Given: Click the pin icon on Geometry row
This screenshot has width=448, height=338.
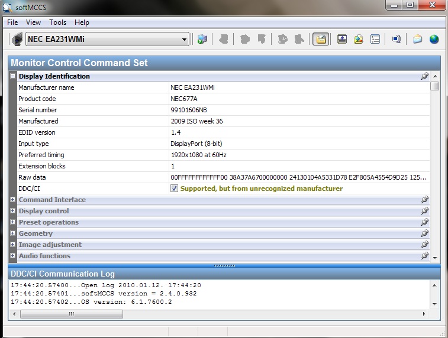Looking at the screenshot, I should pyautogui.click(x=424, y=233).
